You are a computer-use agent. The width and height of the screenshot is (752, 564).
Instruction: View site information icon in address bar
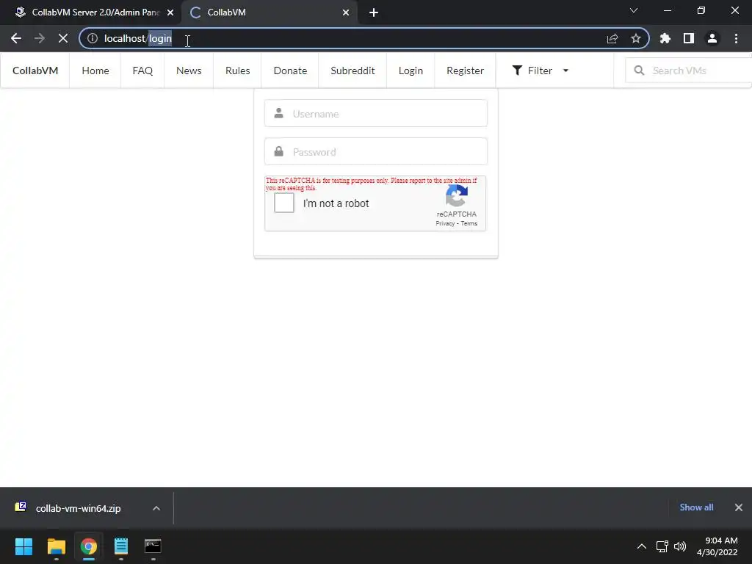point(93,38)
